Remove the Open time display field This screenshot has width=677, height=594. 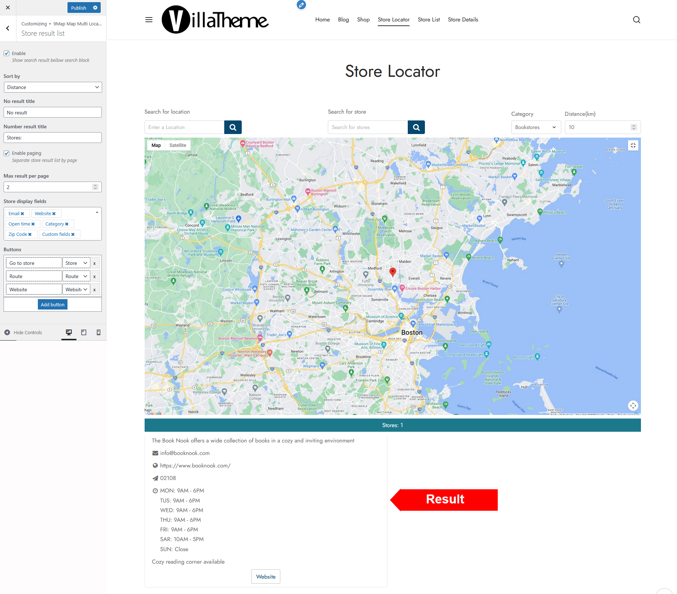(33, 224)
